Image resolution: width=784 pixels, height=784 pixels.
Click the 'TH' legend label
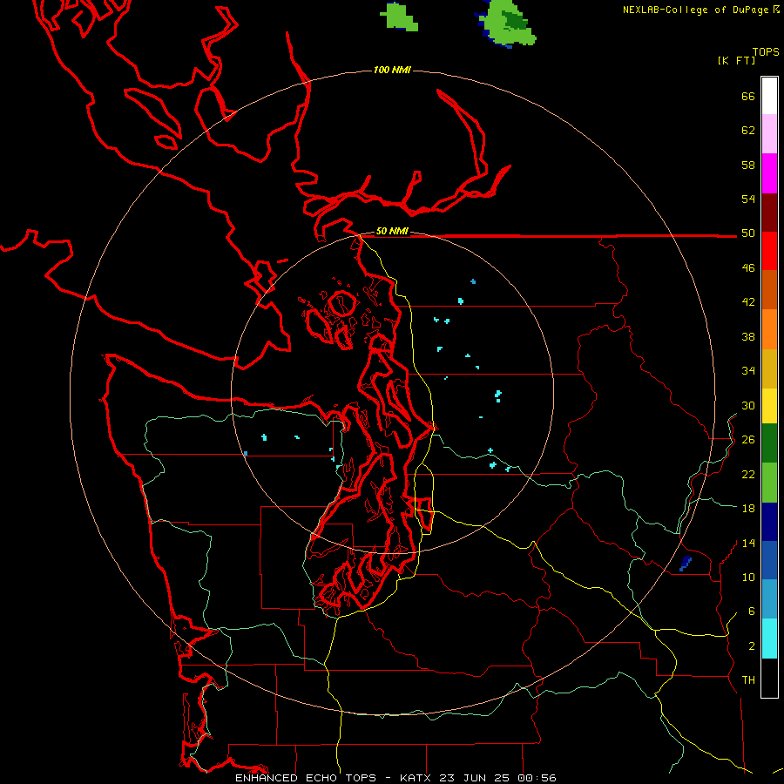(748, 680)
